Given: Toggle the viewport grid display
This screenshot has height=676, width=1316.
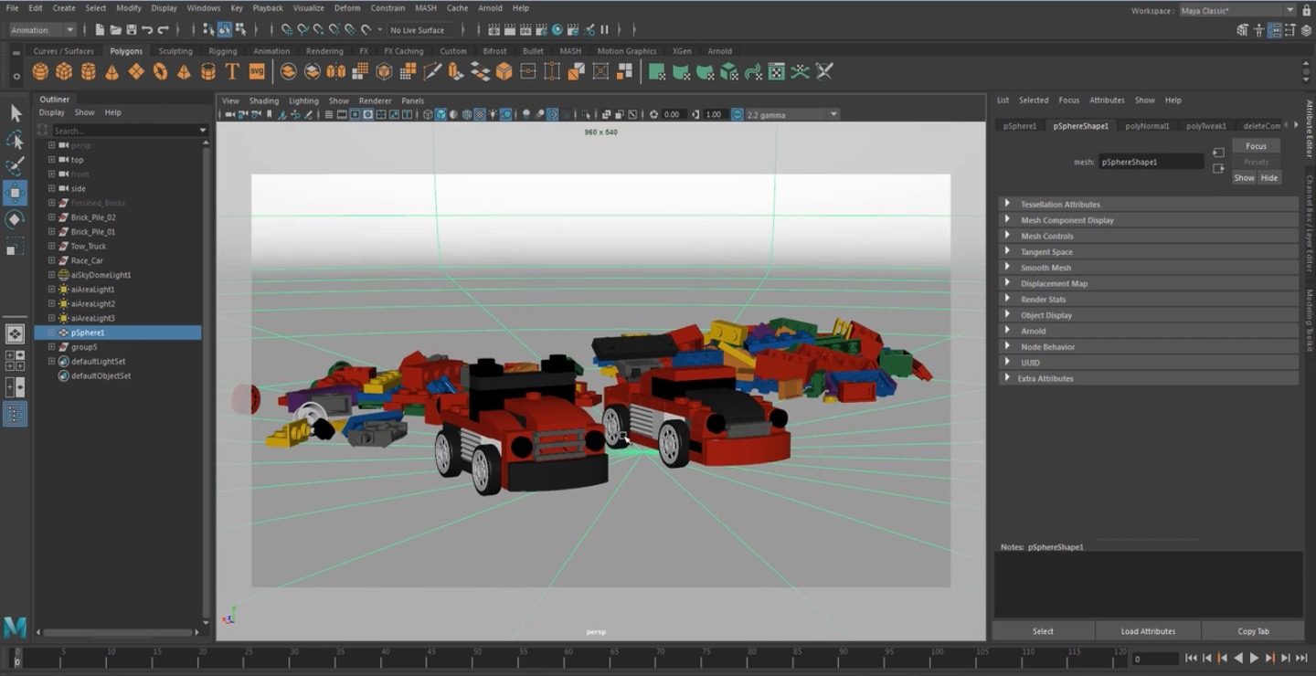Looking at the screenshot, I should click(x=329, y=114).
